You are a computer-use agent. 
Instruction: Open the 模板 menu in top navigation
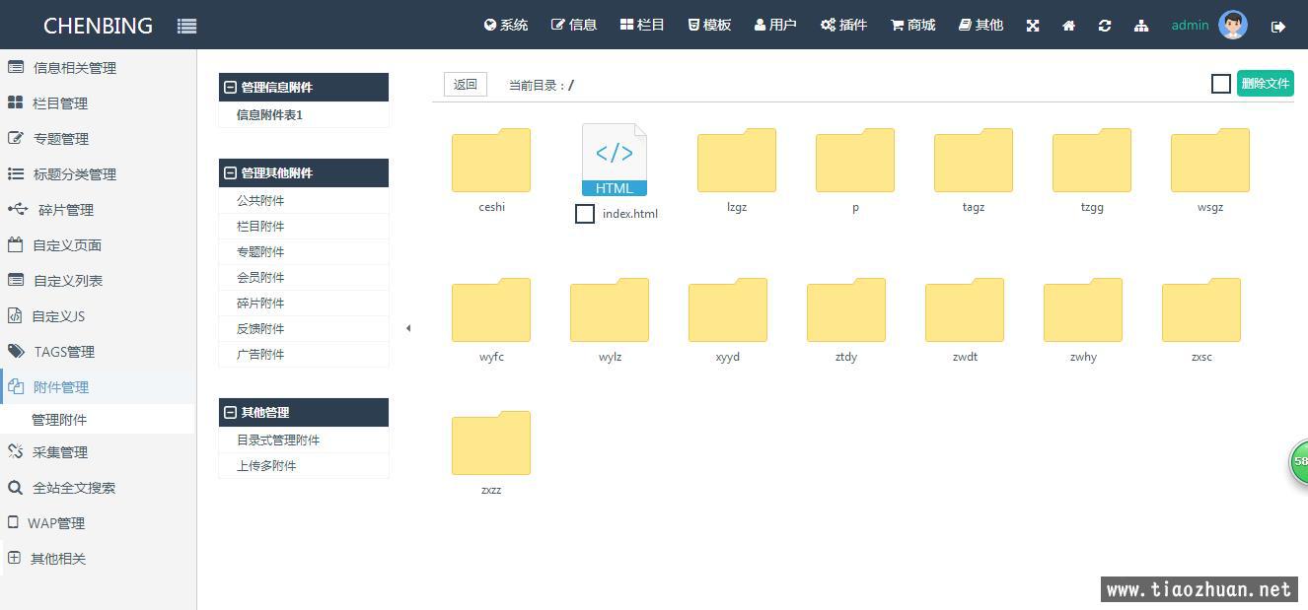[709, 25]
